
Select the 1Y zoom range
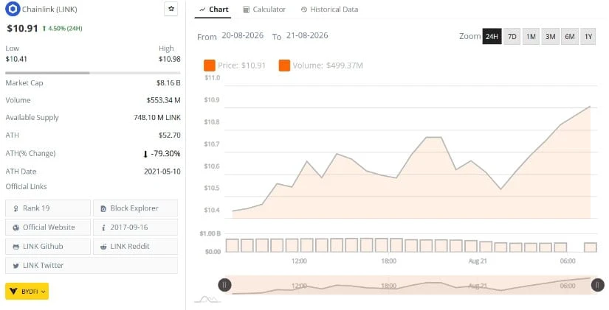point(588,36)
